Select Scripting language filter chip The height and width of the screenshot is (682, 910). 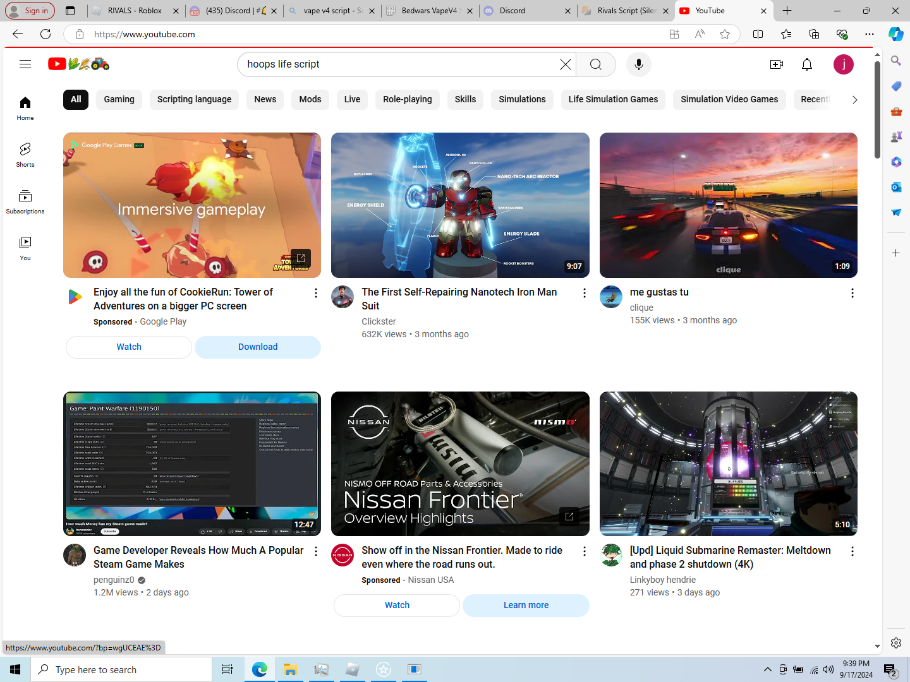[x=194, y=99]
